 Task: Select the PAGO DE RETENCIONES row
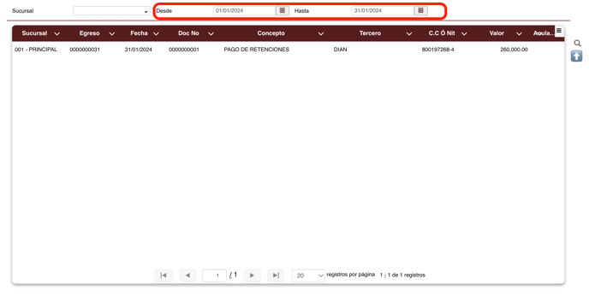click(289, 50)
